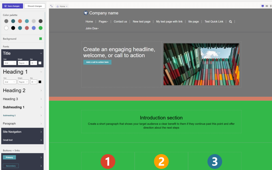The height and width of the screenshot is (170, 272).
Task: Select the light gray palette swatch
Action: pos(34,21)
